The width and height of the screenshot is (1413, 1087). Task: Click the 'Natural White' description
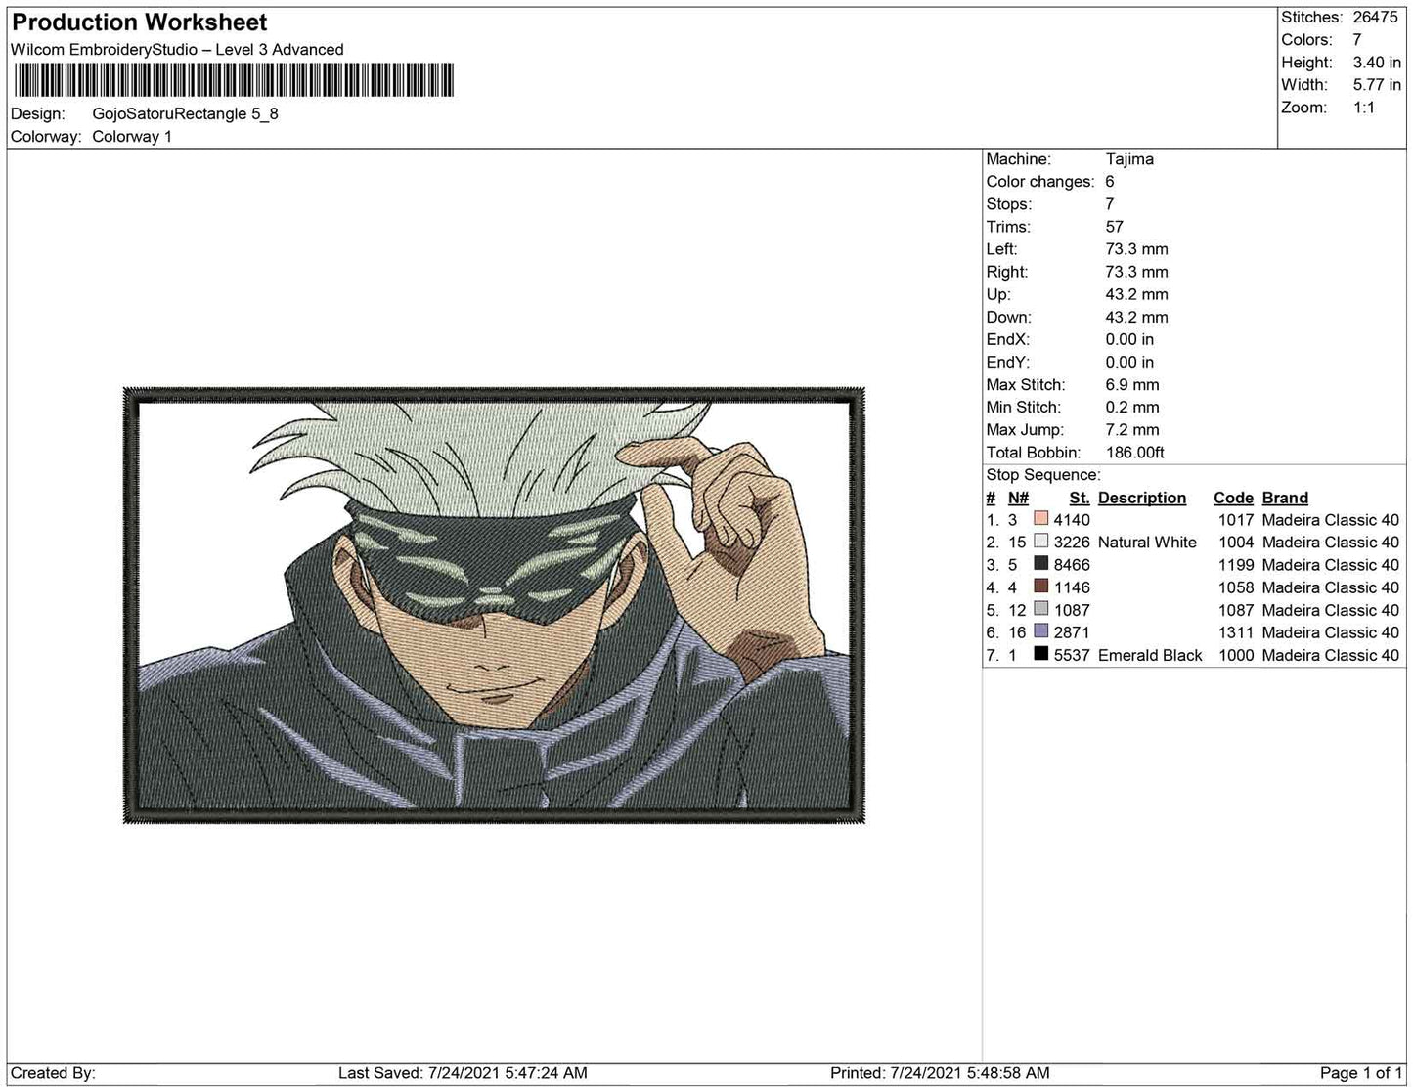[1147, 542]
